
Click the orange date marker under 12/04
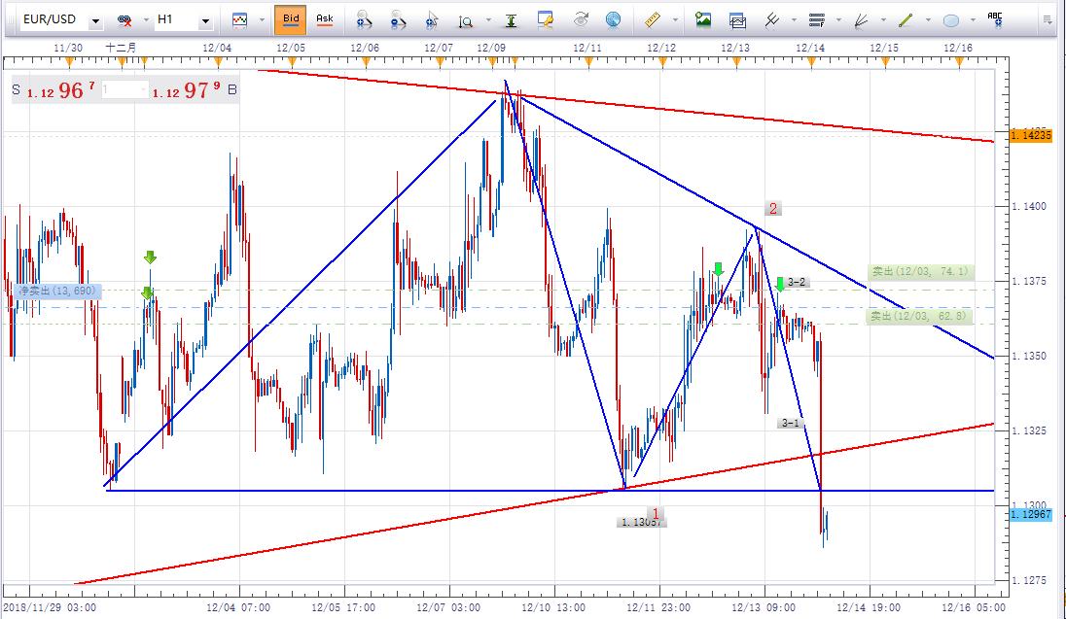(x=218, y=62)
